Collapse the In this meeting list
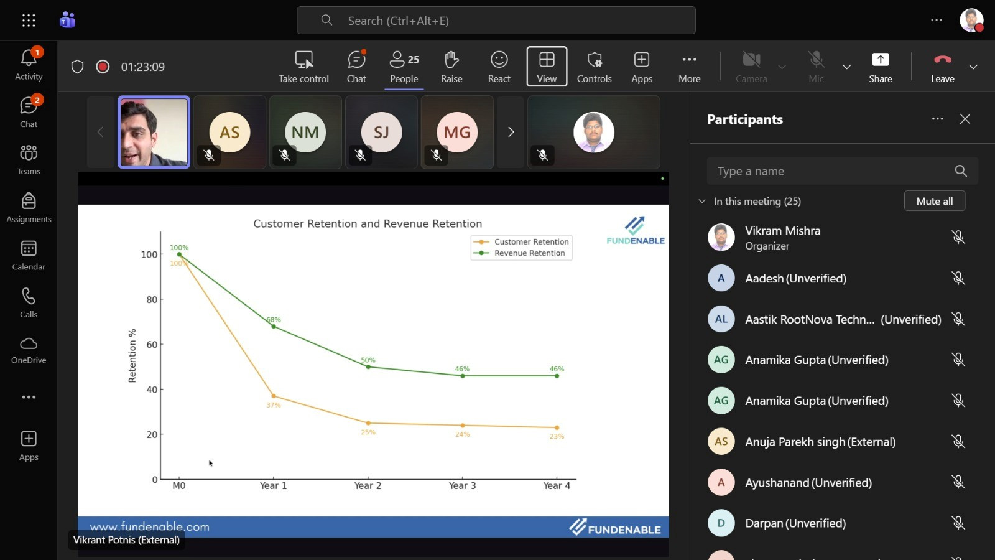This screenshot has width=995, height=560. click(702, 201)
